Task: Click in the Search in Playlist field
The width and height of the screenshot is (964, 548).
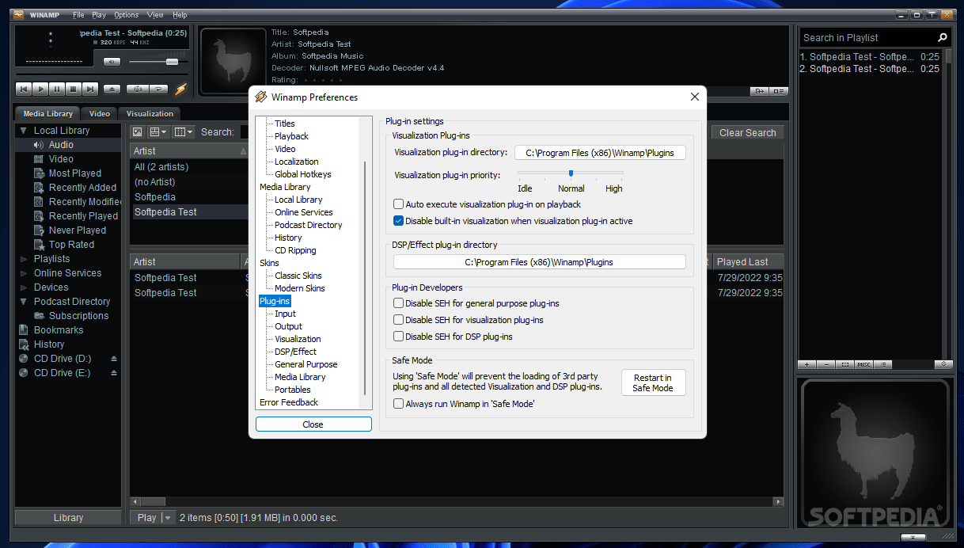Action: [x=867, y=37]
